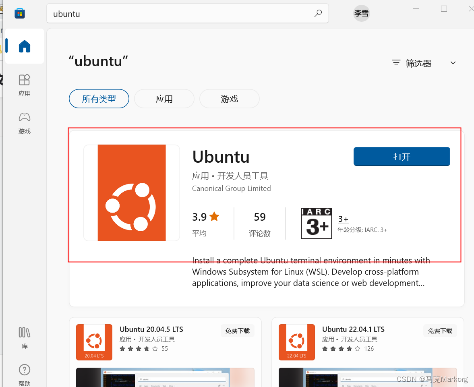Click the Ubuntu 22.04.1 LTS title
Screen dimensions: 474x387
click(353, 329)
